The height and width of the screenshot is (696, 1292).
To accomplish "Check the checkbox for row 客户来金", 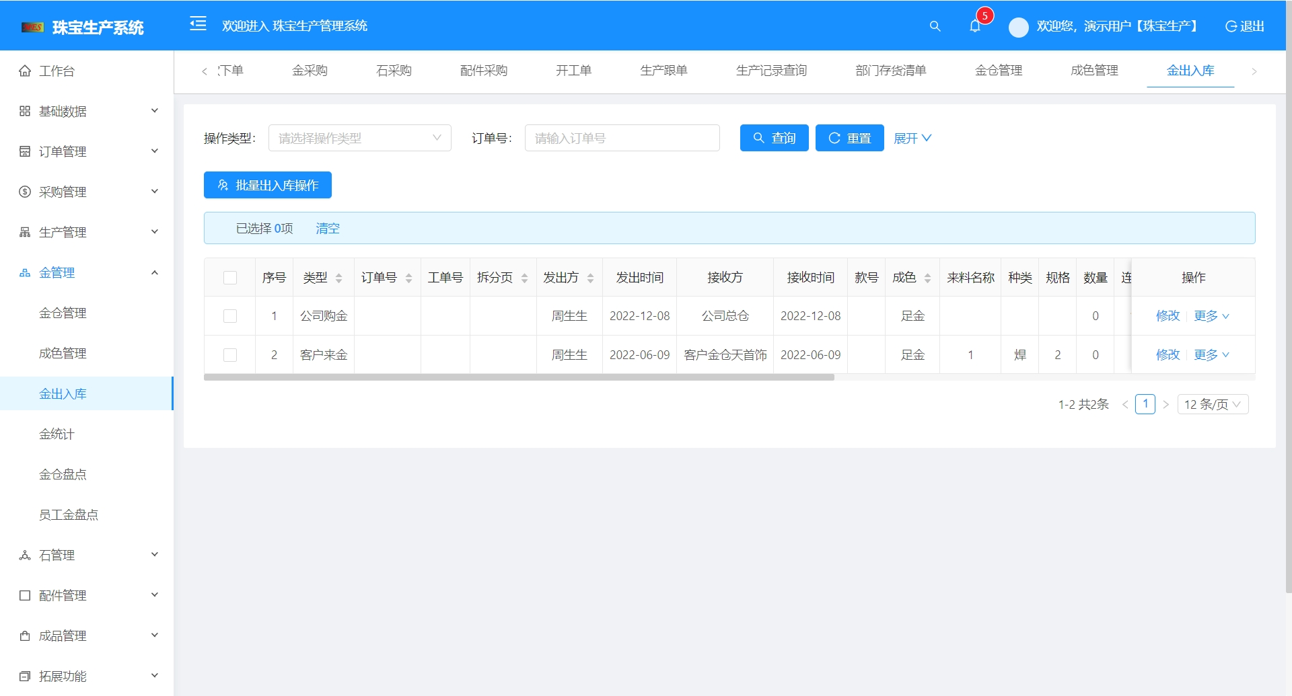I will (229, 354).
